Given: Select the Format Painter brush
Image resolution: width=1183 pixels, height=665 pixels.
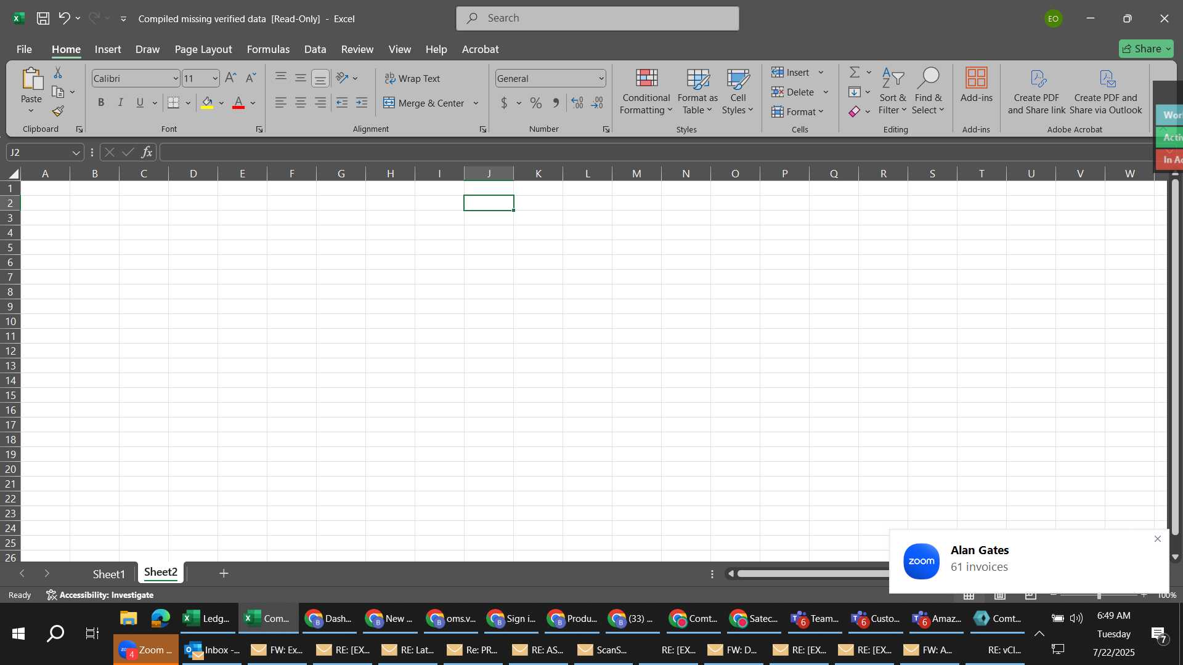Looking at the screenshot, I should tap(58, 111).
